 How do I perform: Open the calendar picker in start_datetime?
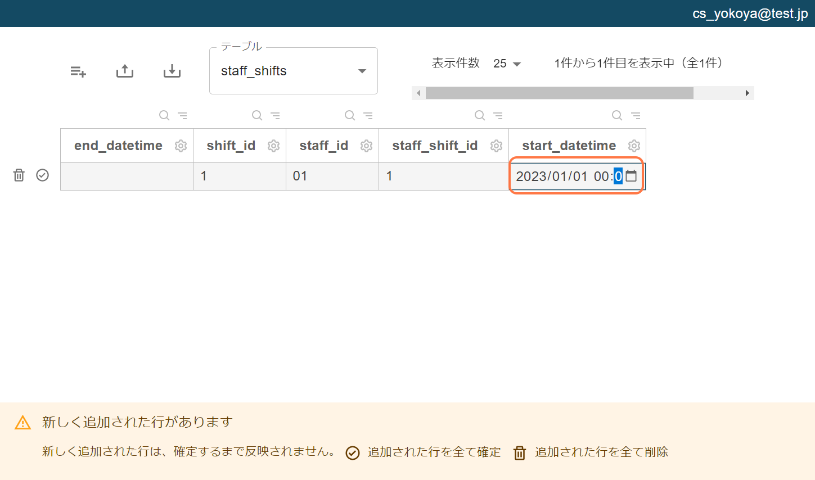(x=631, y=176)
